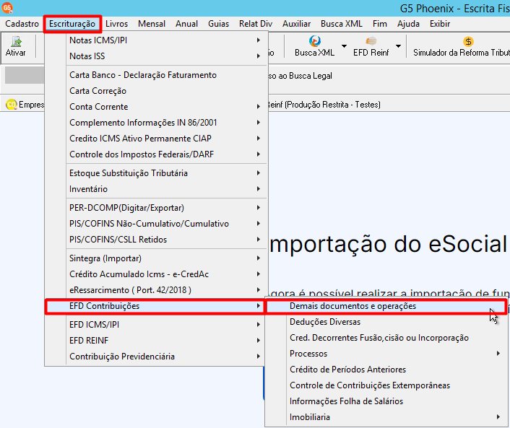510x428 pixels.
Task: Expand Sintegra (Importar) submenu
Action: click(156, 258)
